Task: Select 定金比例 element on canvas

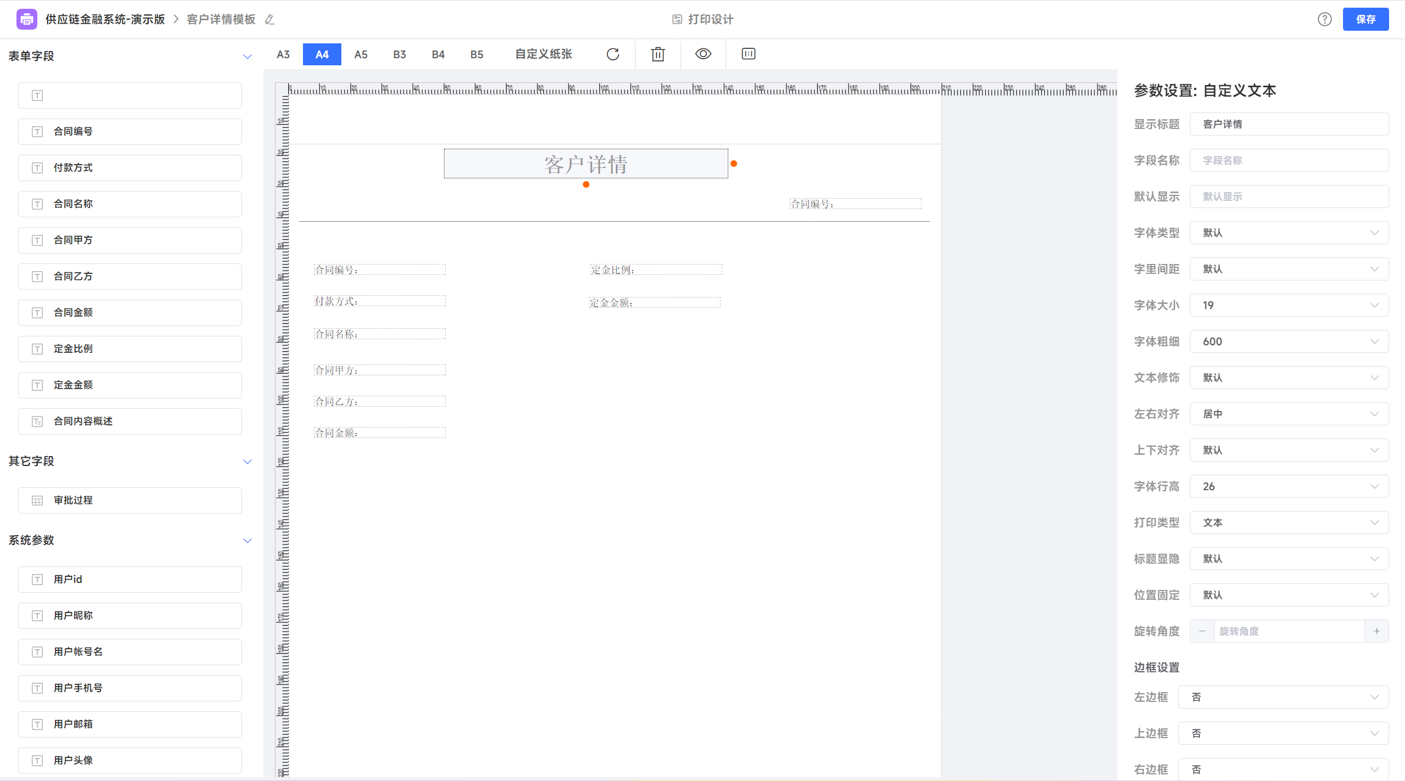Action: coord(656,269)
